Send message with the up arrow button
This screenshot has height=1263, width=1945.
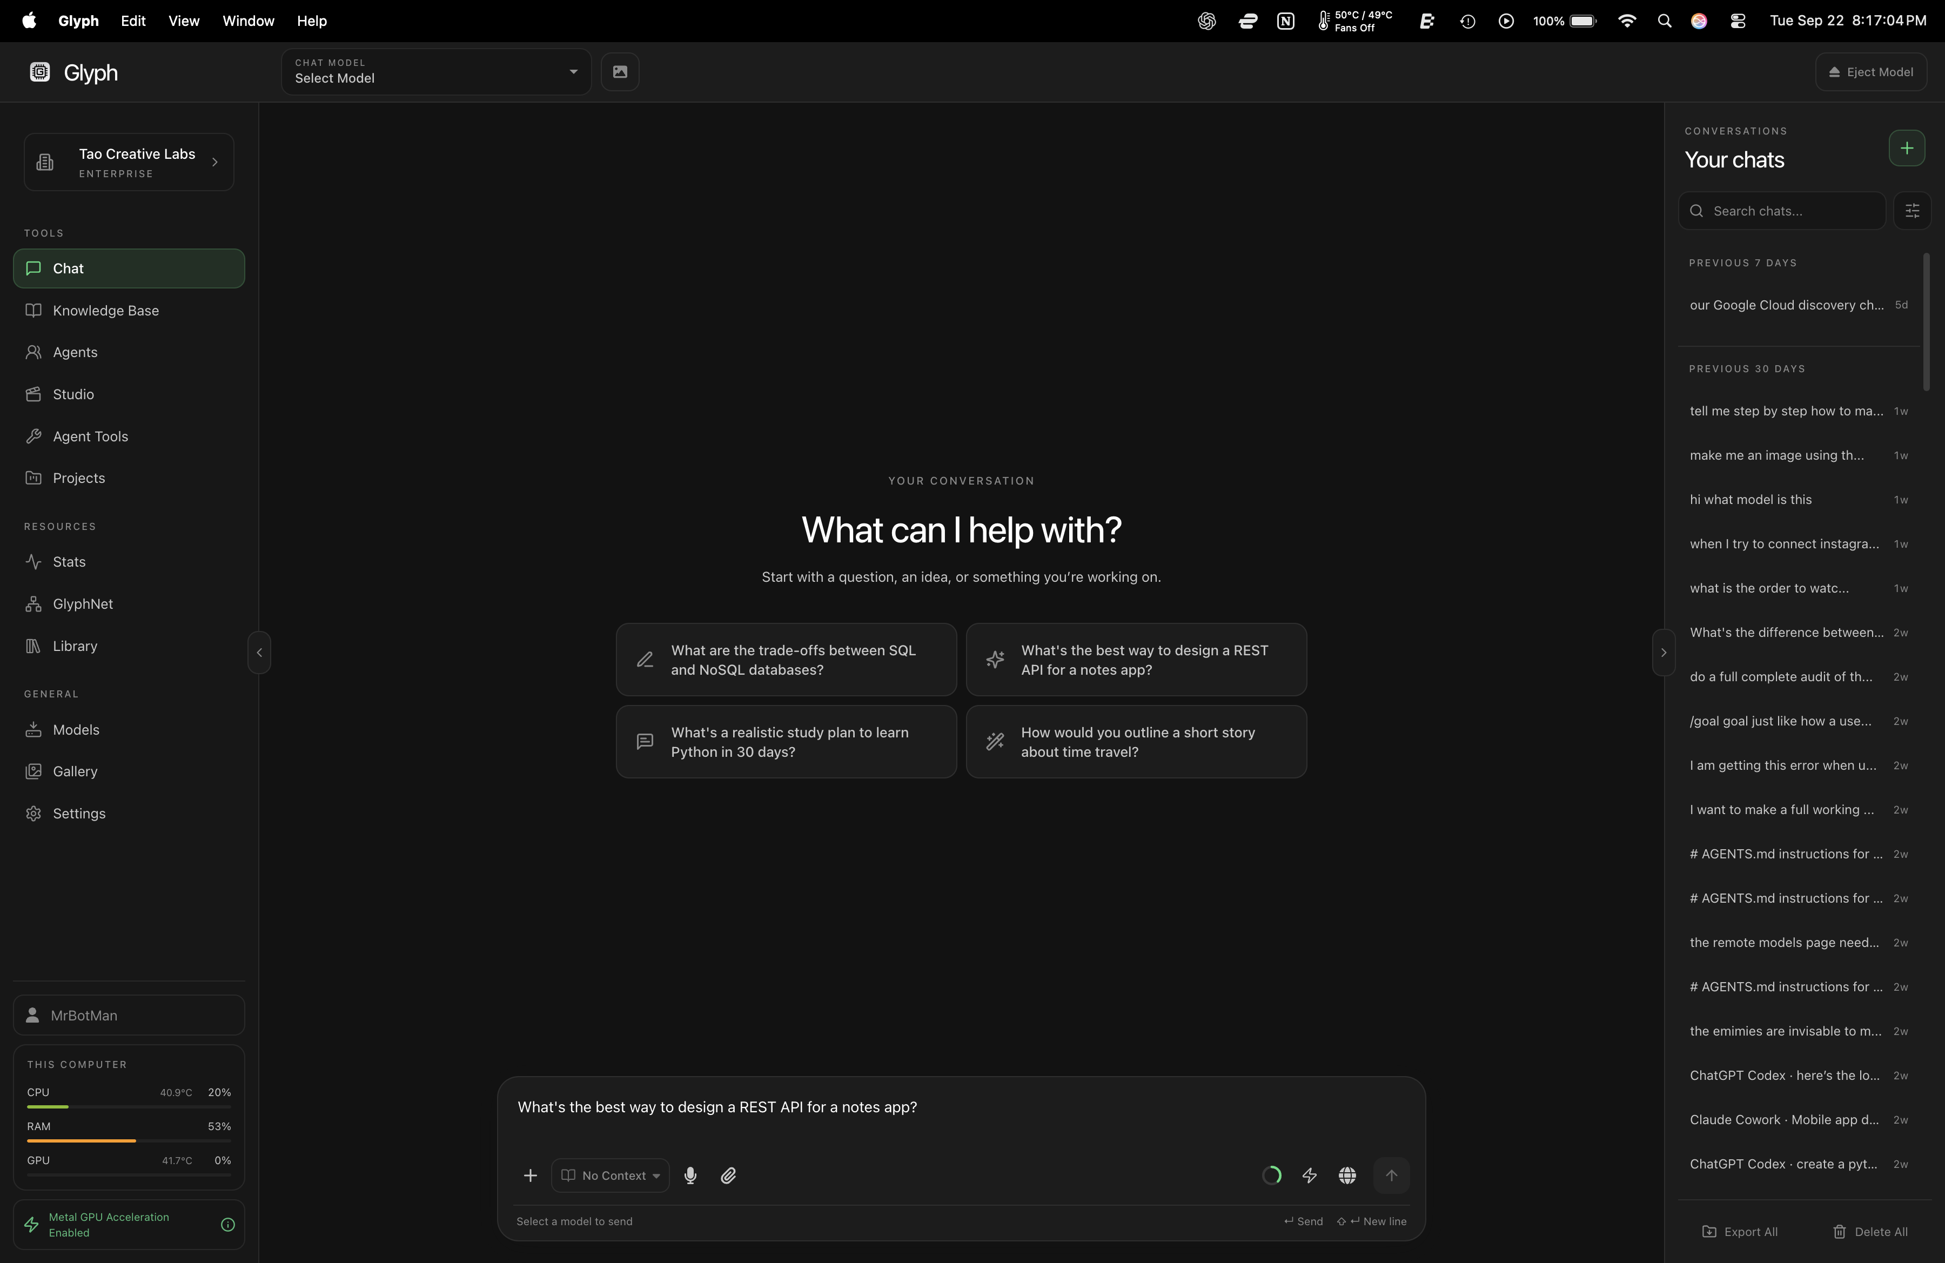[x=1391, y=1175]
